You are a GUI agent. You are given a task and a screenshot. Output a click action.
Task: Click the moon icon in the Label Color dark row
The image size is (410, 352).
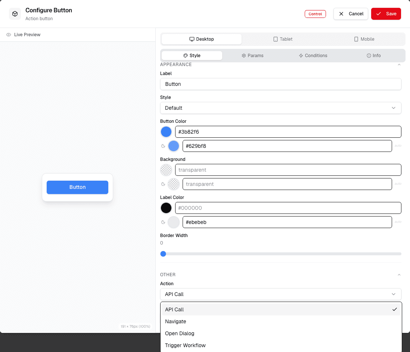[x=163, y=222]
